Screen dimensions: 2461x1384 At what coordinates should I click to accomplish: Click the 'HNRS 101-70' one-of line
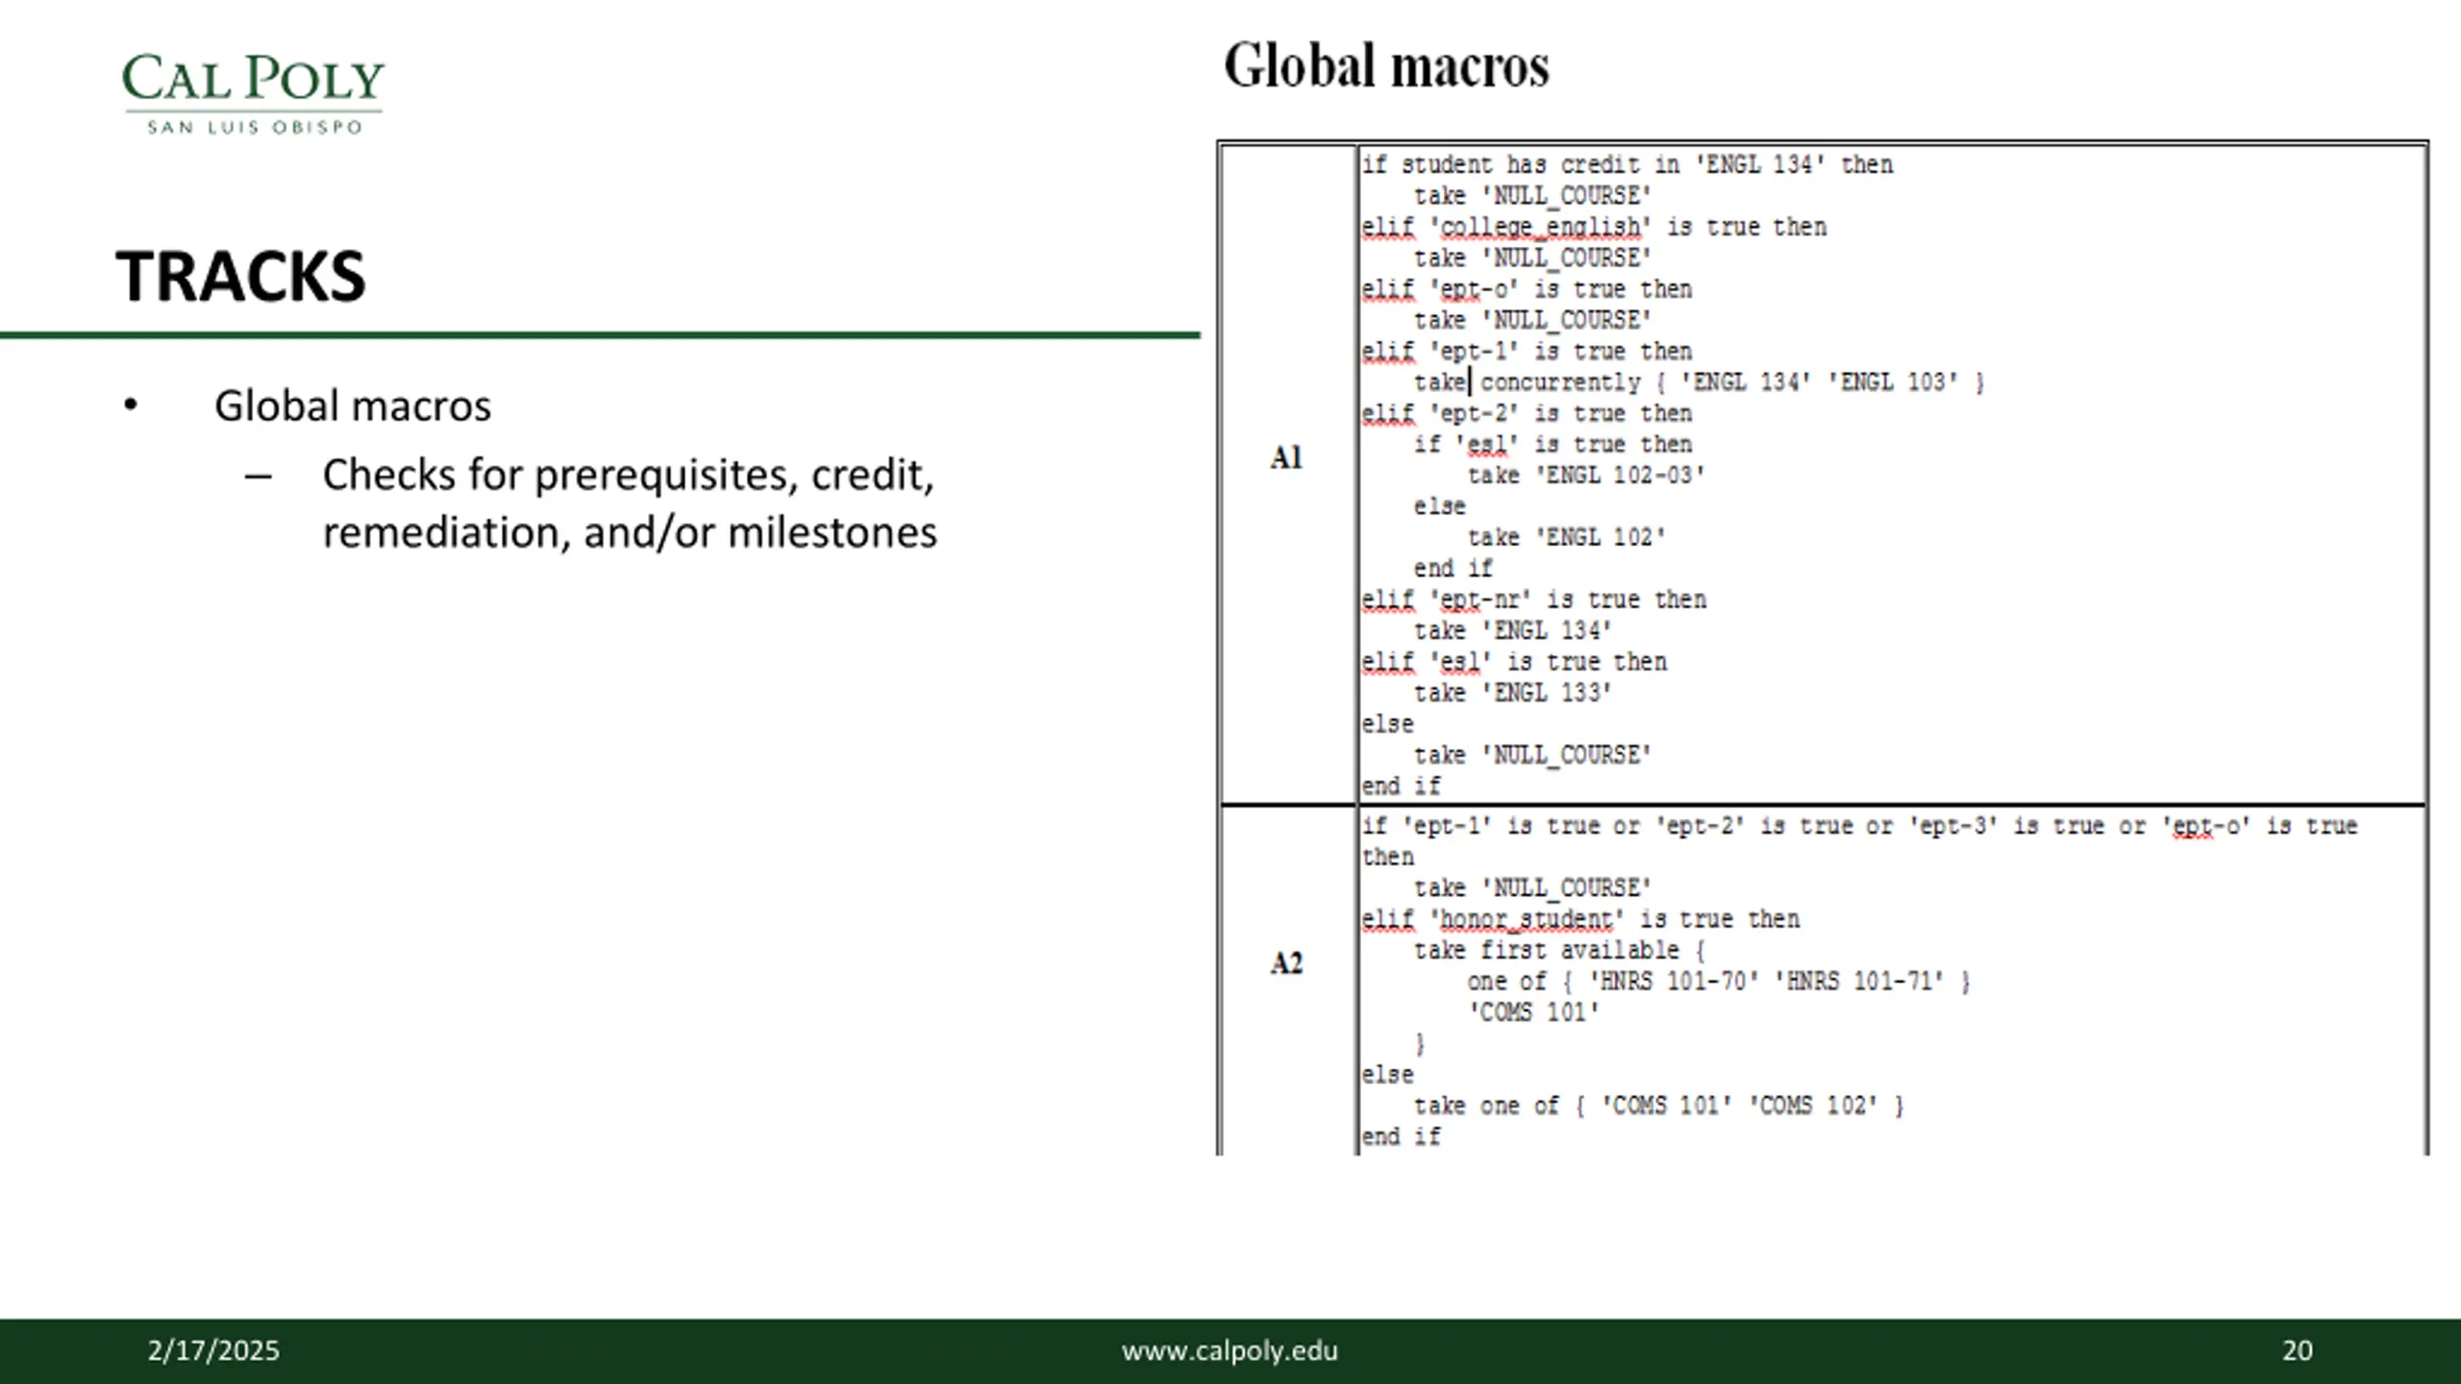click(x=1719, y=981)
